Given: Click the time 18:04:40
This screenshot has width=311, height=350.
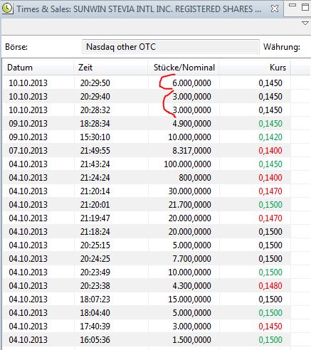Looking at the screenshot, I should (x=95, y=313).
